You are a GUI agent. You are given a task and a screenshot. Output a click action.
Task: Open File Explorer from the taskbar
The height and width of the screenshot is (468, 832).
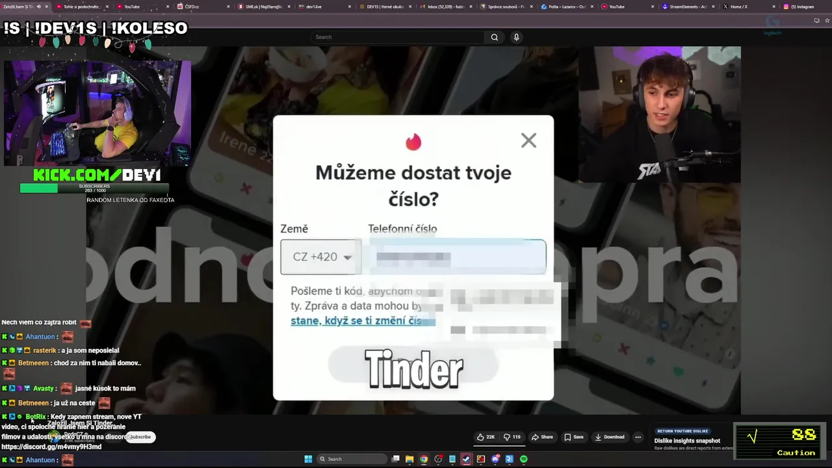point(409,459)
